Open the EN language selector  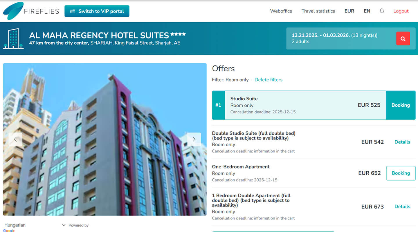(x=367, y=11)
